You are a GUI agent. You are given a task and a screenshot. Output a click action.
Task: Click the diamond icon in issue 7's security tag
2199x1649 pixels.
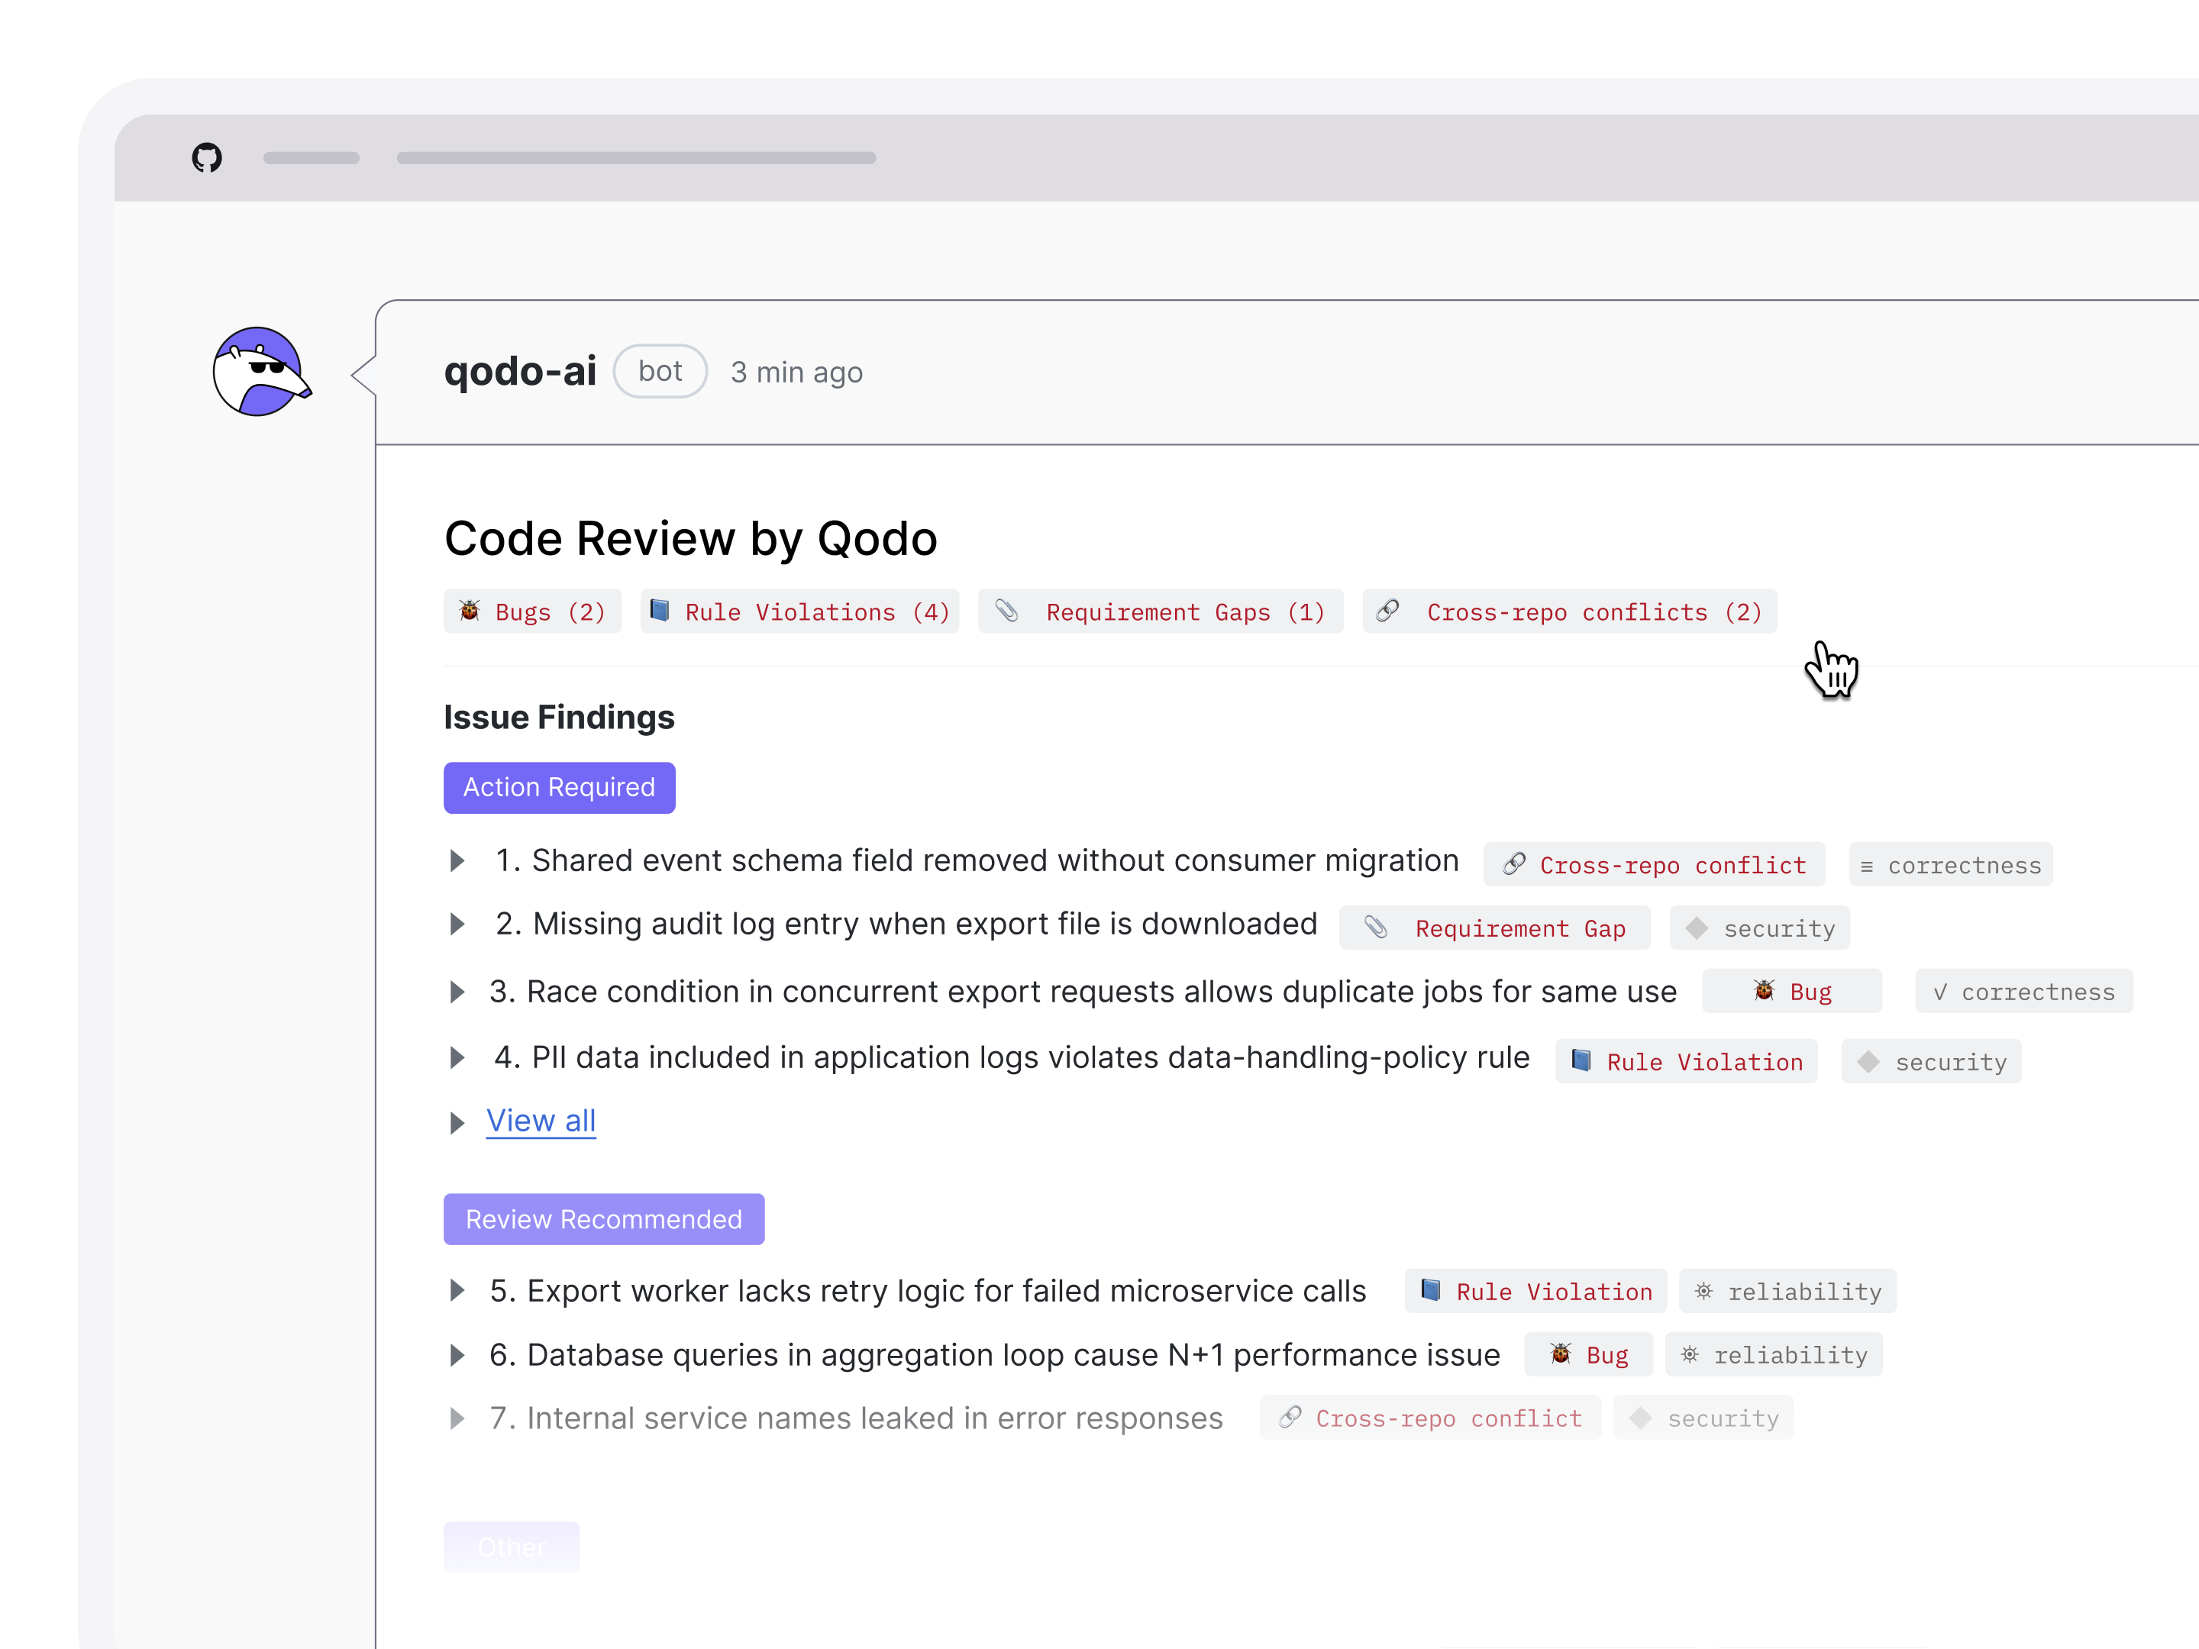coord(1640,1418)
